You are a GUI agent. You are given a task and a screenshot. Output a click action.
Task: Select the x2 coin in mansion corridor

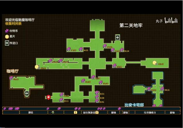(149, 89)
